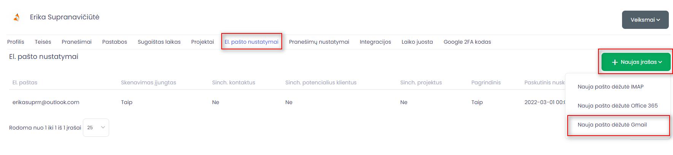
Task: Click the erikasuprrr@outlook.com email row
Action: click(x=287, y=102)
